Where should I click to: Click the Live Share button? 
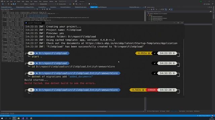pyautogui.click(x=207, y=4)
